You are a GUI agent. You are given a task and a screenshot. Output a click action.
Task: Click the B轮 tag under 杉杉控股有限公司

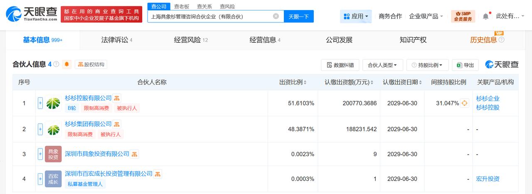point(72,108)
